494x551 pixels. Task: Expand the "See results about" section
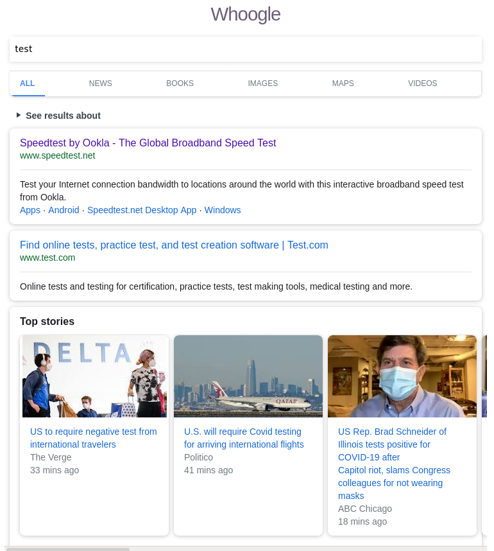pyautogui.click(x=58, y=116)
